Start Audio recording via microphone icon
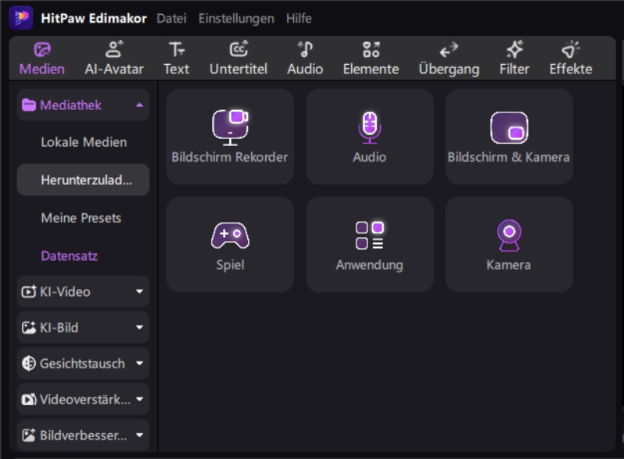 (x=370, y=129)
